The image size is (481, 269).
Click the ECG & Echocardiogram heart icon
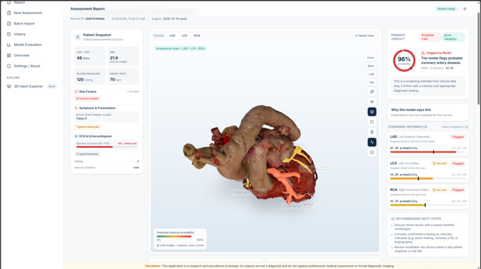click(76, 136)
